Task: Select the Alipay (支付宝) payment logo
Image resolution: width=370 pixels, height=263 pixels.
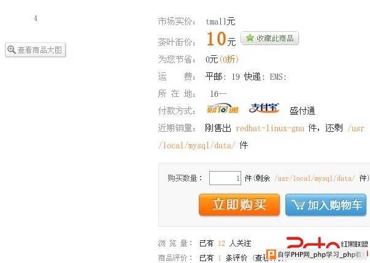Action: [x=264, y=109]
